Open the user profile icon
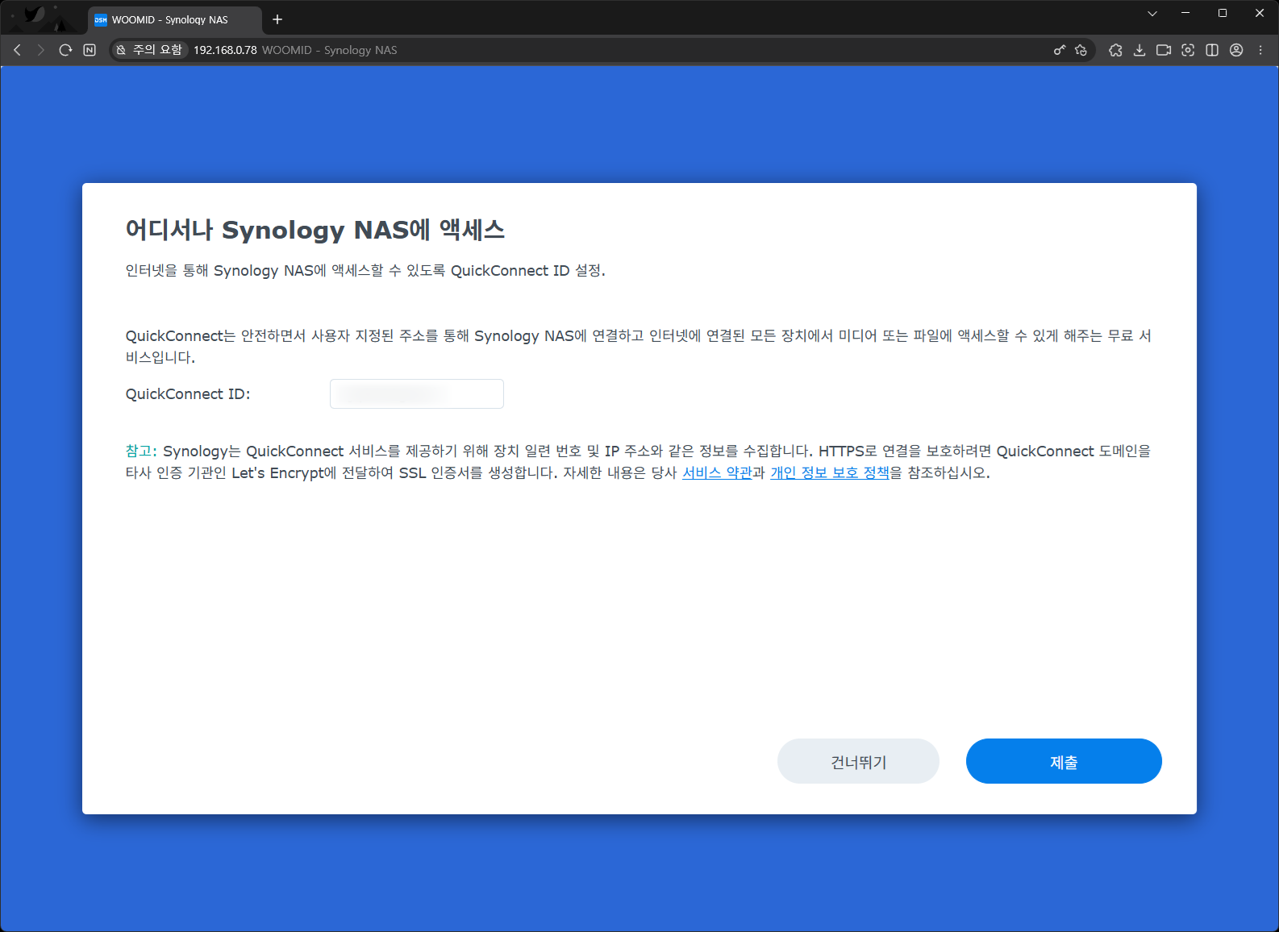 click(x=1236, y=50)
